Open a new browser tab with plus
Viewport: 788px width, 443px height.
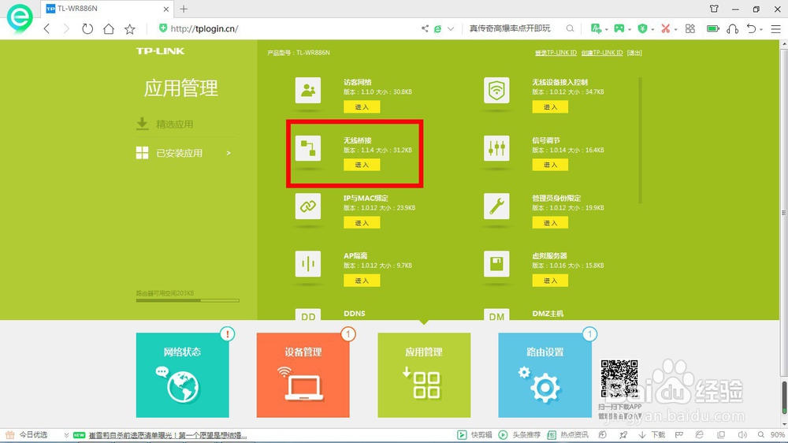pyautogui.click(x=184, y=9)
